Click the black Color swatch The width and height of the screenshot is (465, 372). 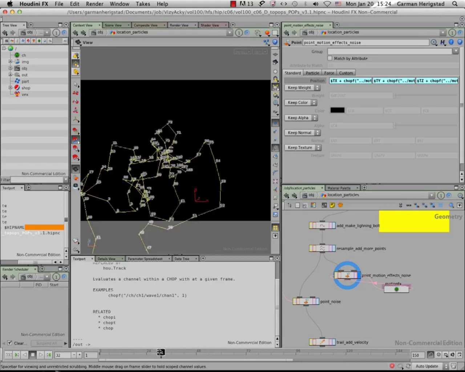point(337,110)
